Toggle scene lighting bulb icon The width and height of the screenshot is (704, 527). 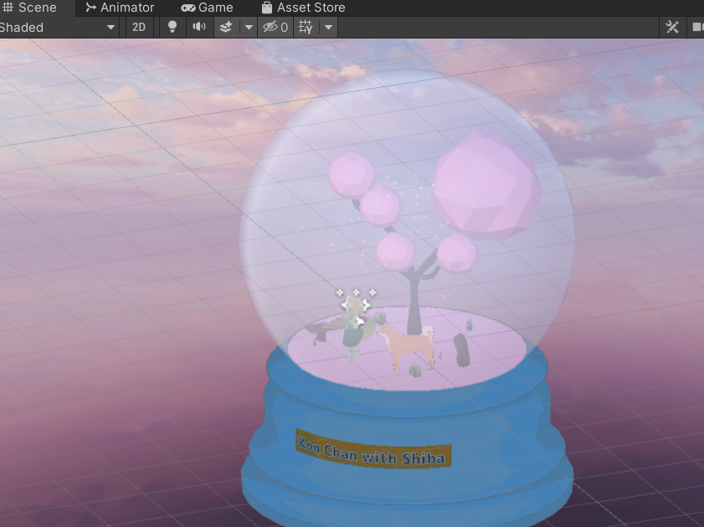(172, 28)
